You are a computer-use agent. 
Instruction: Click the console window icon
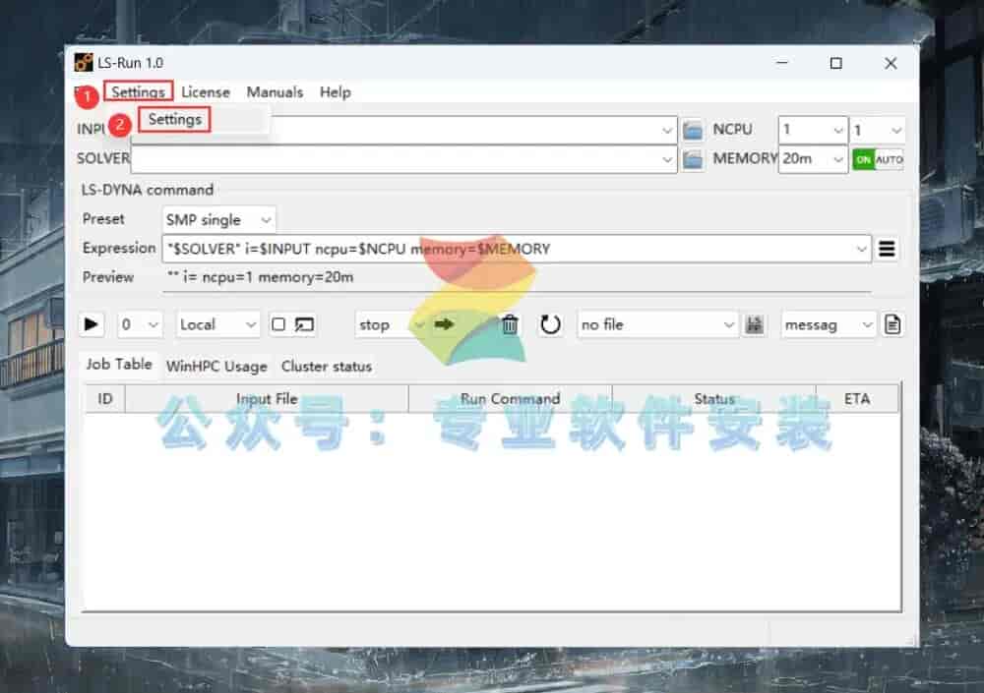(304, 324)
